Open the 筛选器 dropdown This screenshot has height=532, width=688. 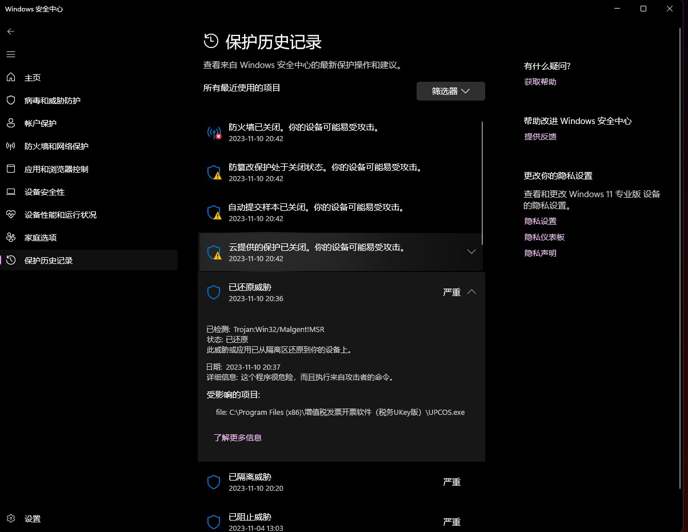[450, 91]
